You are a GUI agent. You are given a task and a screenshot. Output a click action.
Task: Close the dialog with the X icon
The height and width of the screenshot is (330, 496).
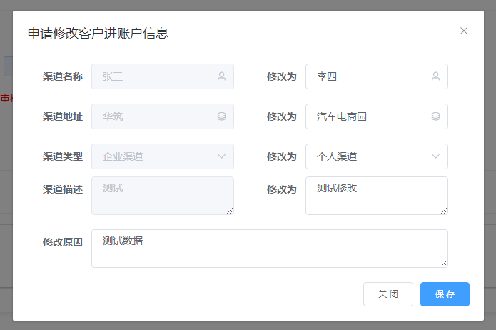464,31
